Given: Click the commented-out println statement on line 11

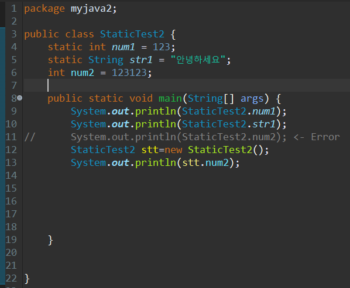Looking at the screenshot, I should click(x=179, y=137).
